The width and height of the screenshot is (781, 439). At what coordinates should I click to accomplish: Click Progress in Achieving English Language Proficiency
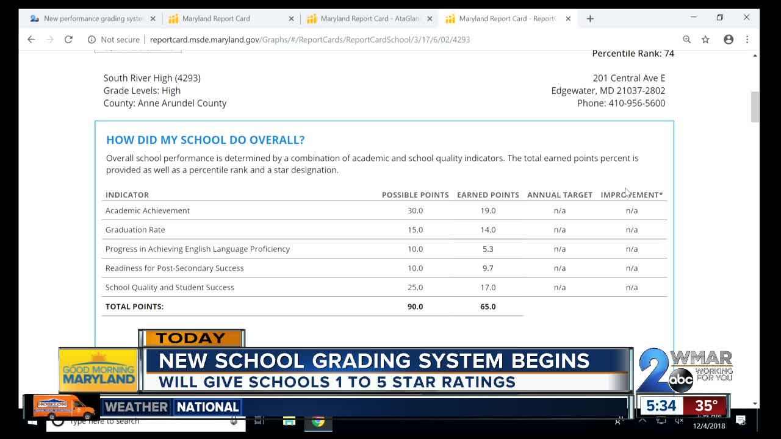tap(198, 249)
